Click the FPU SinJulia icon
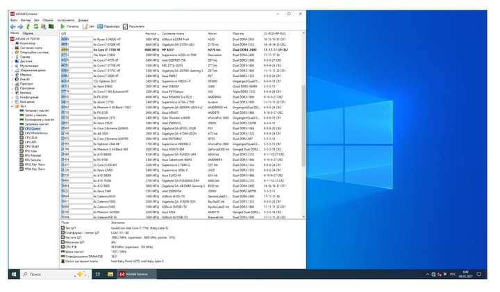Viewport: 500px width, 292px height. click(x=22, y=160)
